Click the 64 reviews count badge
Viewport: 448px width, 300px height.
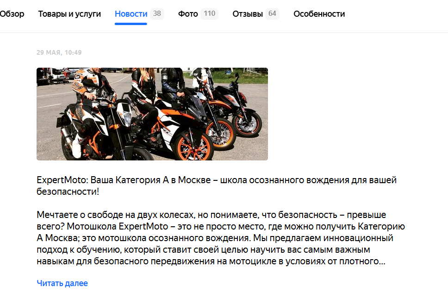(272, 13)
